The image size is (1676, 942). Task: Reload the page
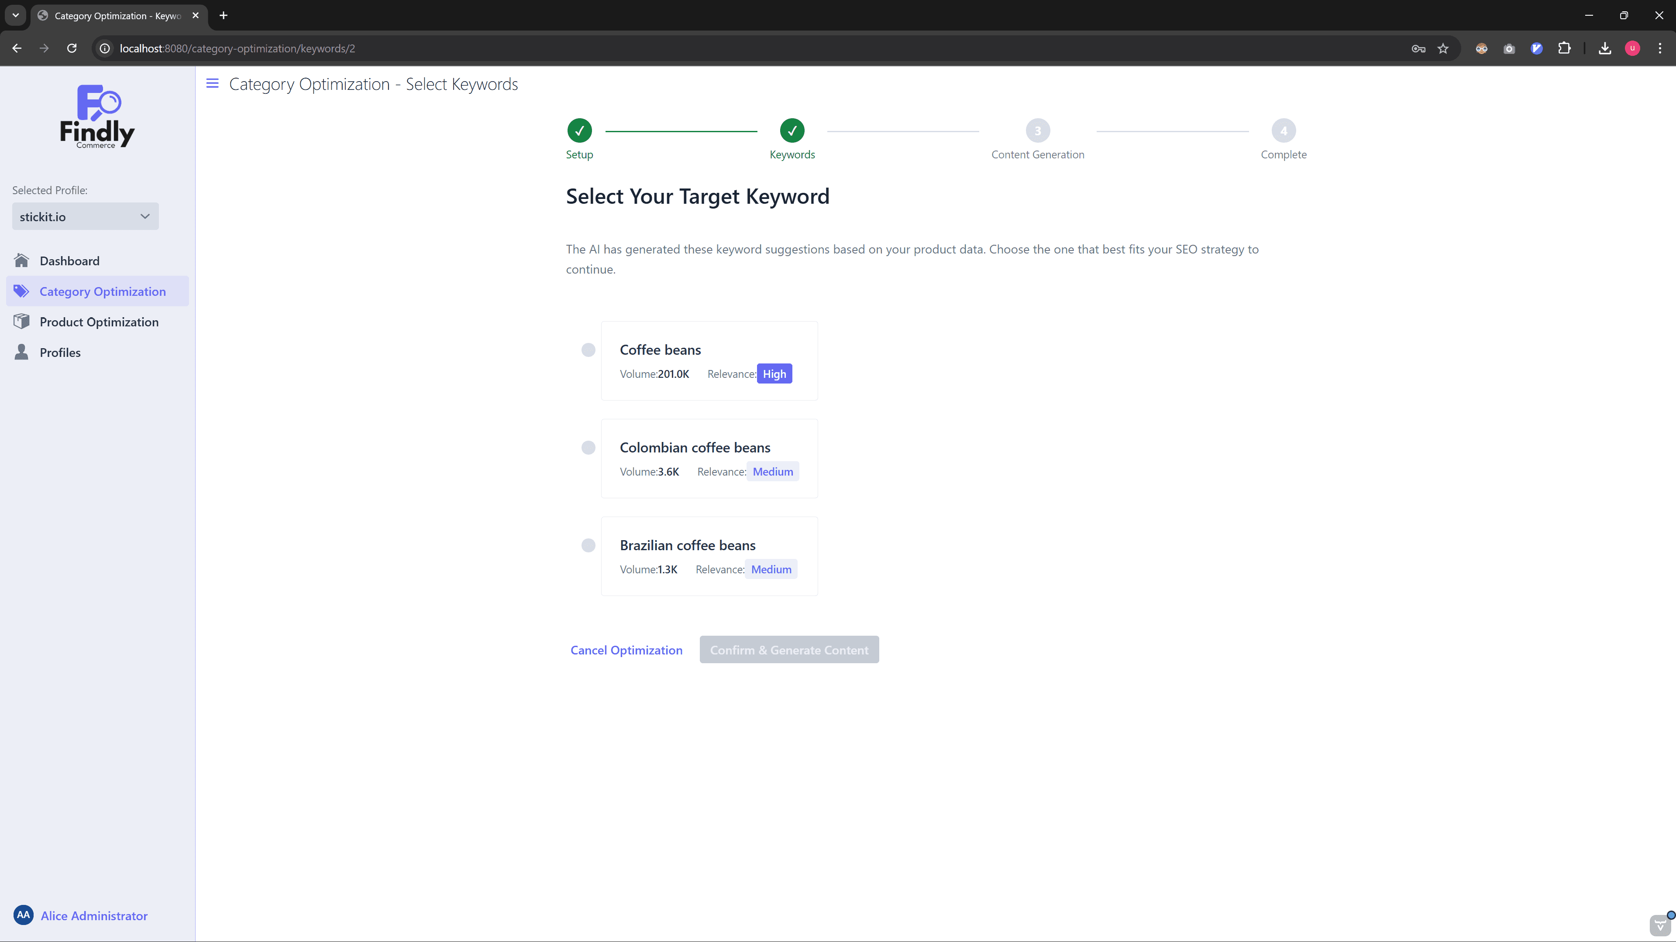[x=72, y=49]
